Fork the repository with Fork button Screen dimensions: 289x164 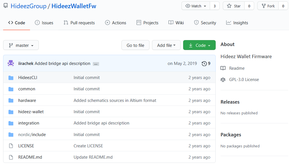point(268,6)
